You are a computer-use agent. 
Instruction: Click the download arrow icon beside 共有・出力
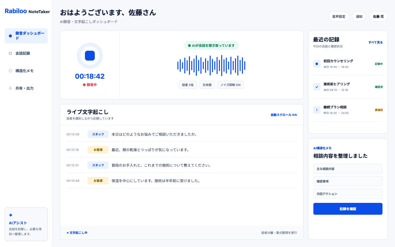click(10, 88)
